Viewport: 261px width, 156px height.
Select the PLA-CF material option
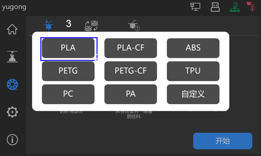click(x=131, y=48)
